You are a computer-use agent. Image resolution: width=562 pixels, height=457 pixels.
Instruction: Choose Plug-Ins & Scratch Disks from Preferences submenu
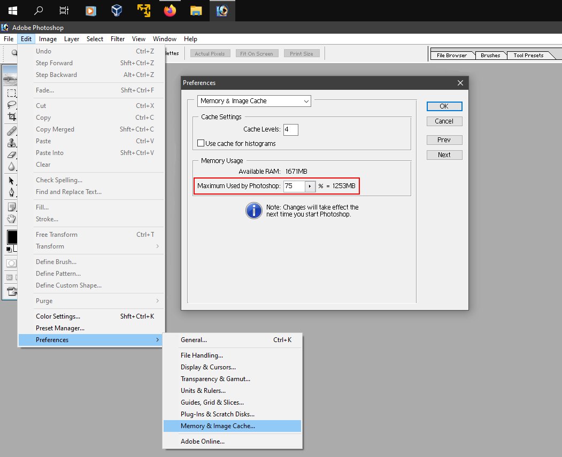coord(217,414)
